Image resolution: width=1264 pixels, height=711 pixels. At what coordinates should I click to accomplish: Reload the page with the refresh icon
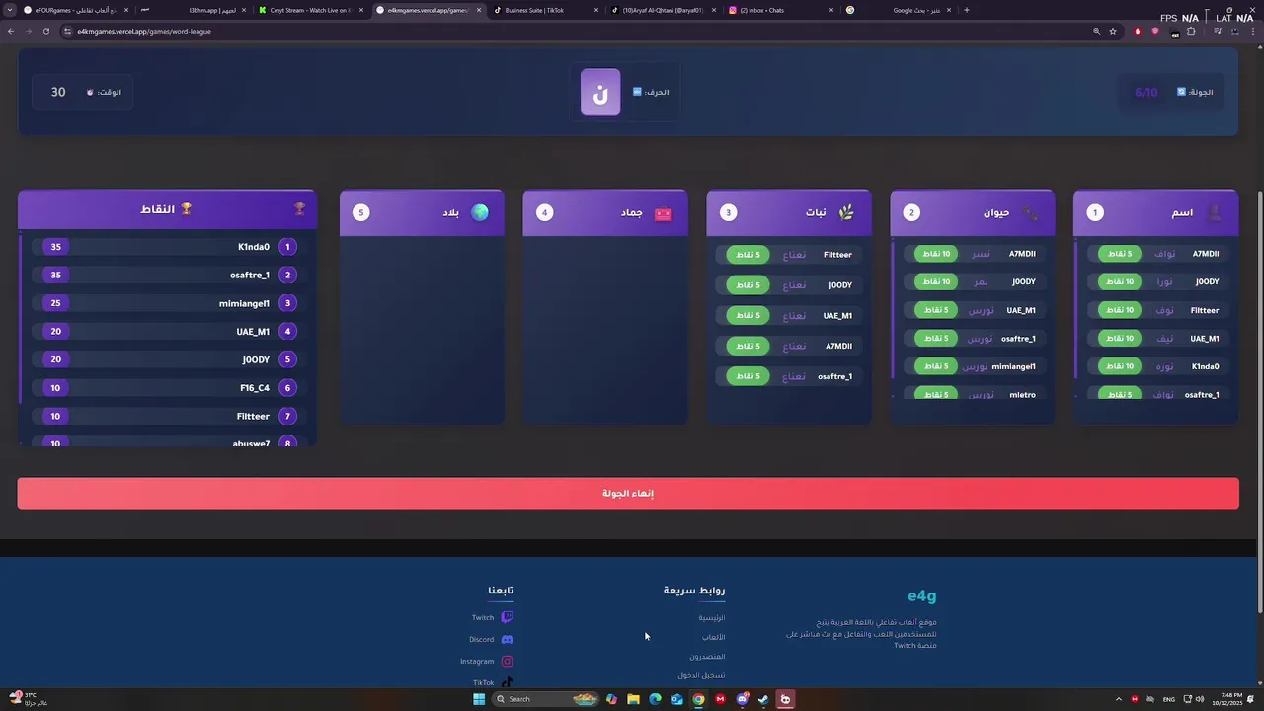click(x=46, y=31)
